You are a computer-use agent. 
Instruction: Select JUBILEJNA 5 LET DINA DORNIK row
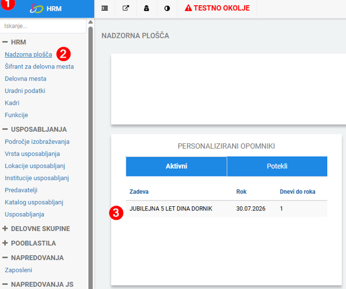[226, 209]
